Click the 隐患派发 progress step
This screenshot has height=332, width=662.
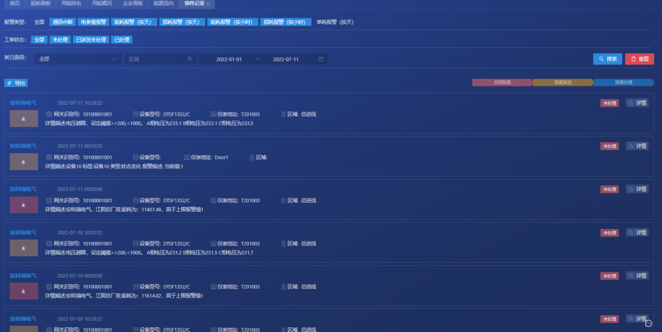563,83
